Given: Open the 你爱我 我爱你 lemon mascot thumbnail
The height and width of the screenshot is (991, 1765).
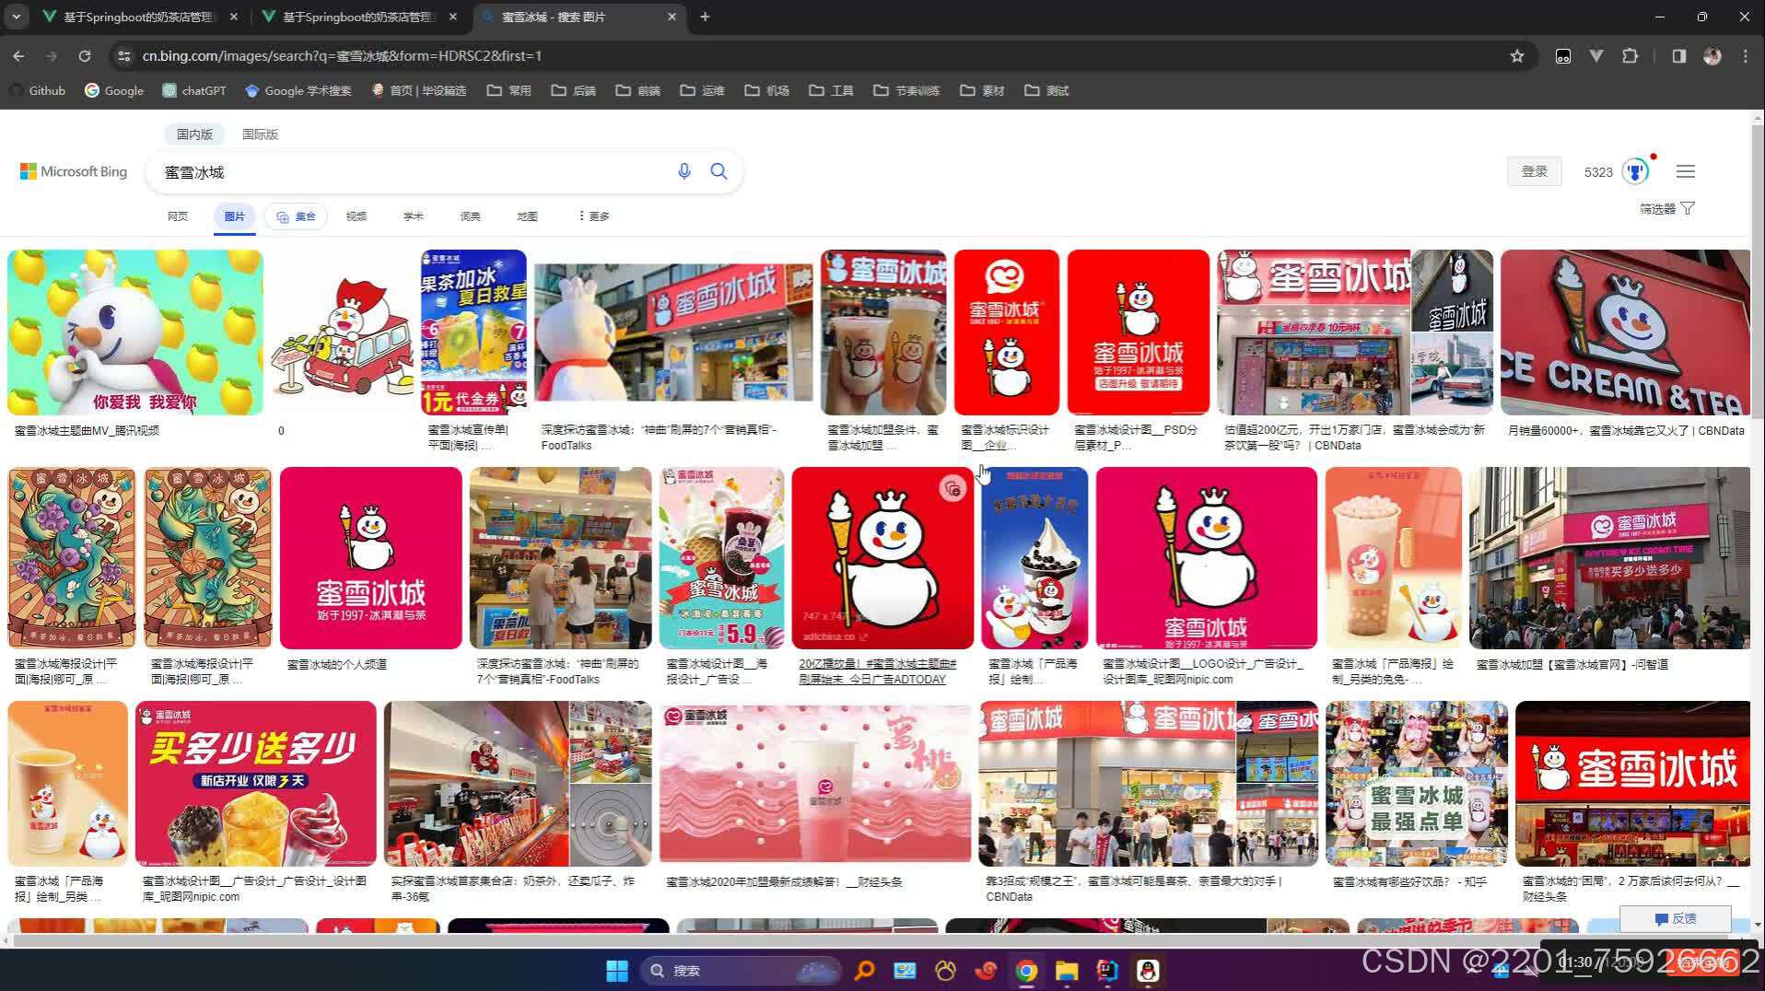Looking at the screenshot, I should coord(135,332).
